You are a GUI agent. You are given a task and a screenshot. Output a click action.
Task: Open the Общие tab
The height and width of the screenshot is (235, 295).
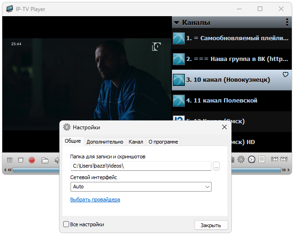pos(73,141)
